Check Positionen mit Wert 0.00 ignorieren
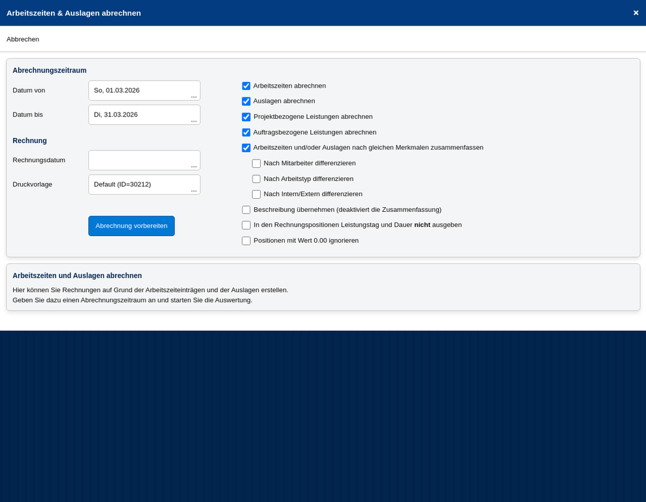Viewport: 646px width, 502px height. (246, 241)
